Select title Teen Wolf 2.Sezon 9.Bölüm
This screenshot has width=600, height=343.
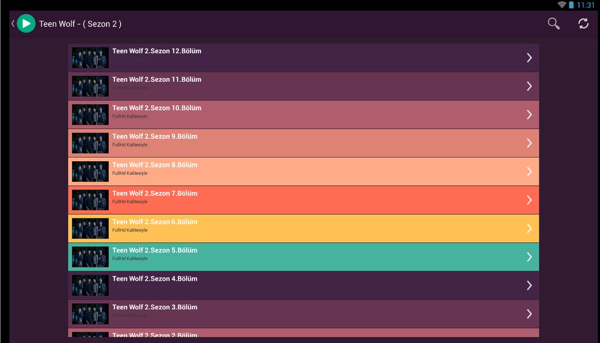click(x=155, y=137)
